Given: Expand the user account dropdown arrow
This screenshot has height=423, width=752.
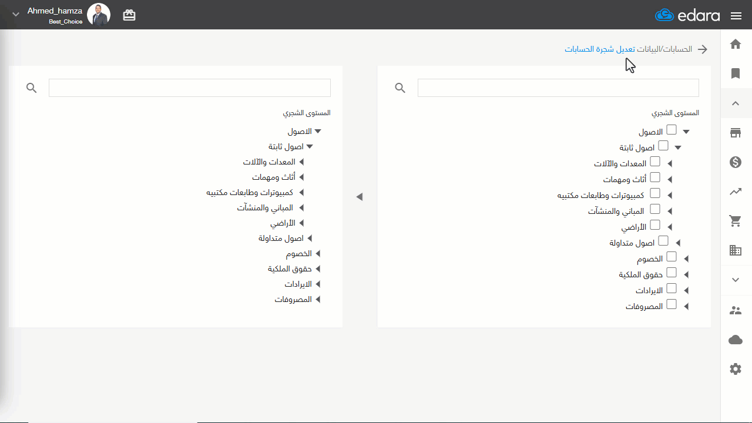Looking at the screenshot, I should (16, 15).
